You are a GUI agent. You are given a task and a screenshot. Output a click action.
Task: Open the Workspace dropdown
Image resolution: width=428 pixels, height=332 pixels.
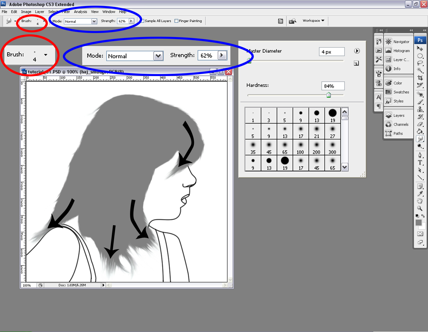pos(313,21)
